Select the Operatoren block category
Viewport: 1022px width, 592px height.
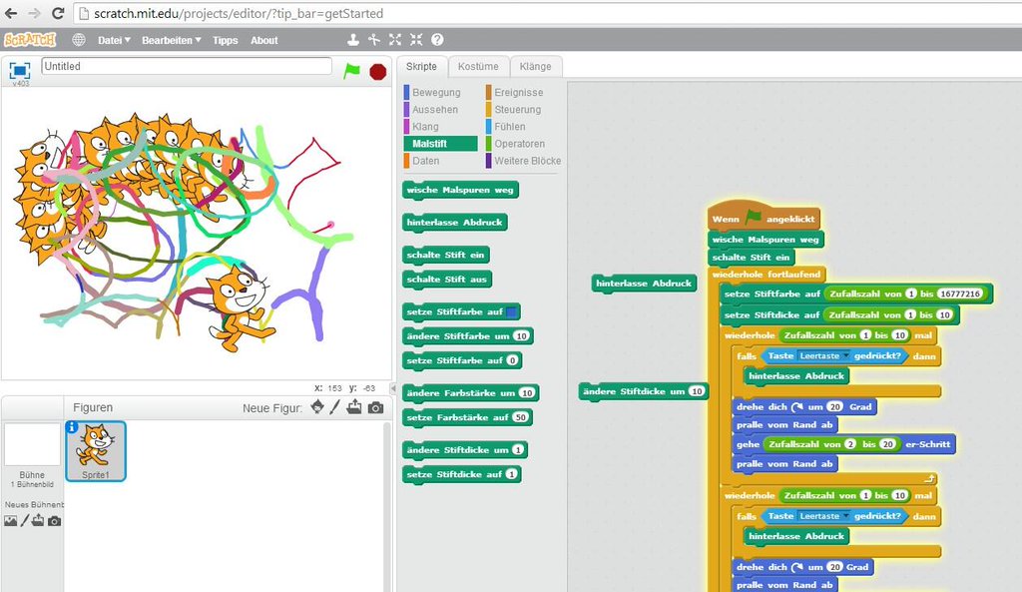(519, 144)
